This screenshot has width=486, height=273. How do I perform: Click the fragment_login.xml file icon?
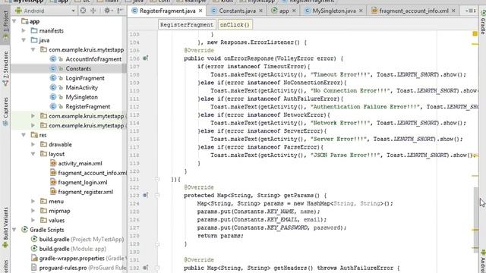pos(53,182)
